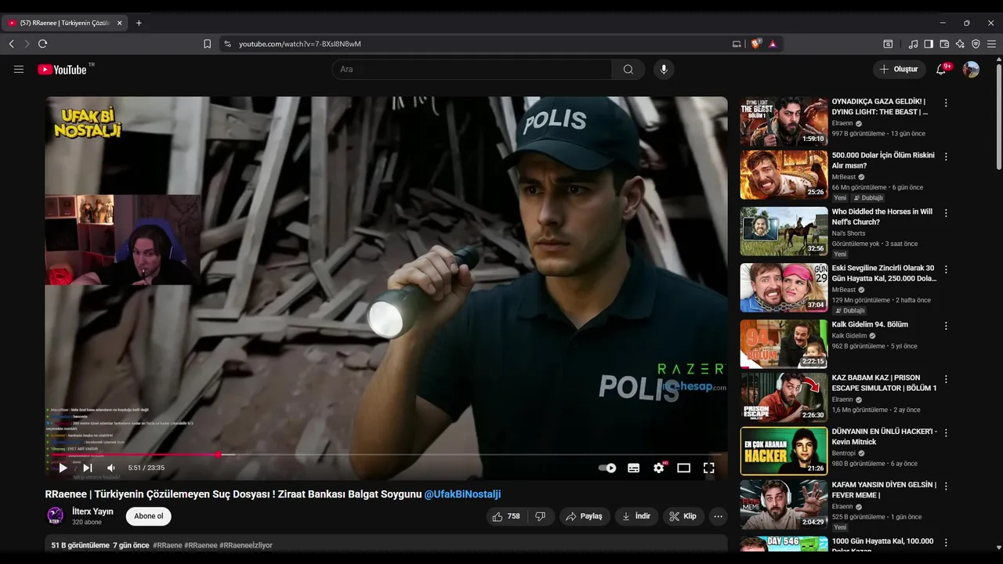This screenshot has width=1003, height=564.
Task: Toggle subtitles/captions in the player
Action: (x=633, y=468)
